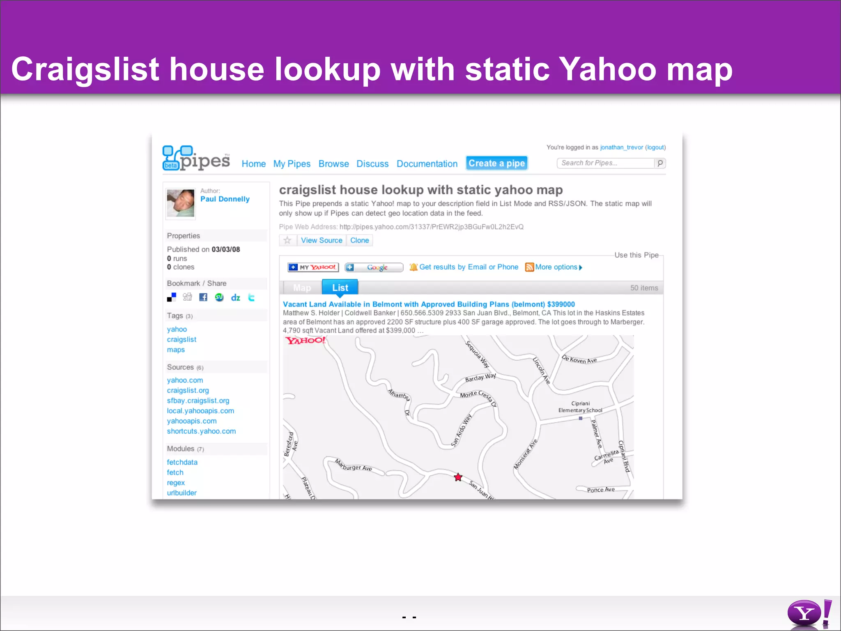
Task: Open sfbay.craigslist.org source link
Action: [x=198, y=401]
